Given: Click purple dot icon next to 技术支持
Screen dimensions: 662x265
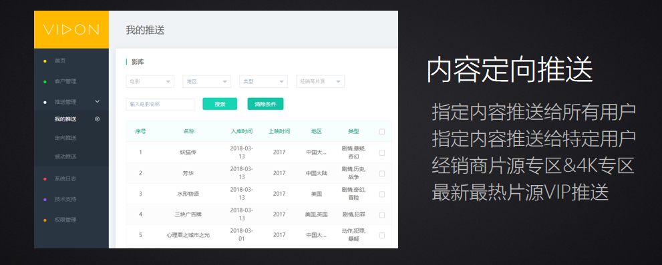Looking at the screenshot, I should point(45,199).
